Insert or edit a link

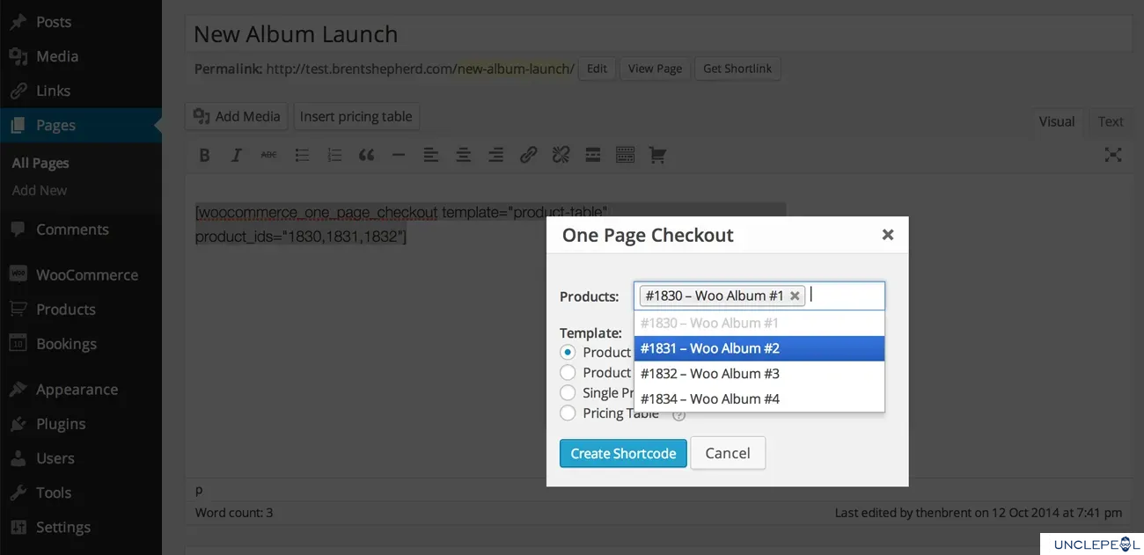tap(528, 156)
